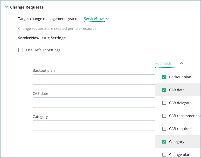Collapse the Add fields dropdown arrow

coord(182,63)
